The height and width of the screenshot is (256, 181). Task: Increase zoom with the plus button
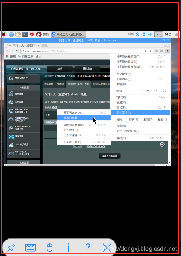(157, 91)
